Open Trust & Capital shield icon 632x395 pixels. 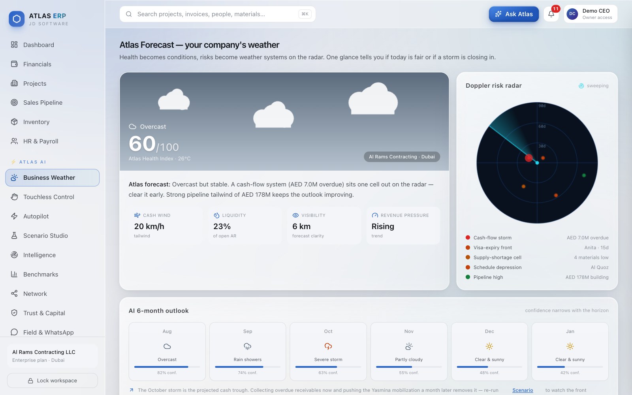point(14,313)
